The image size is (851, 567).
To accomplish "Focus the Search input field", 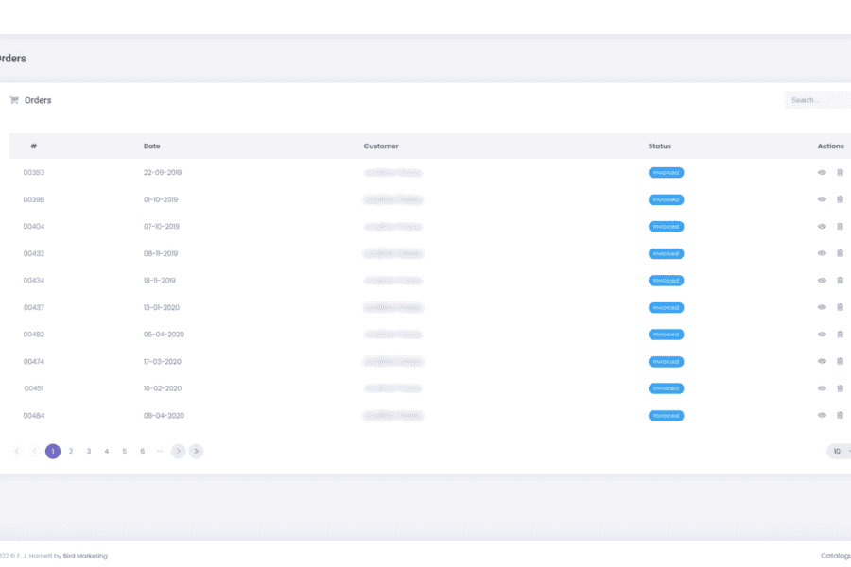I will click(818, 100).
